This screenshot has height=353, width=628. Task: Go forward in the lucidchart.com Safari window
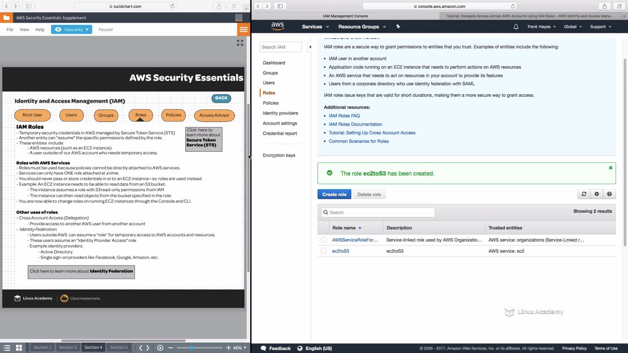pos(15,6)
